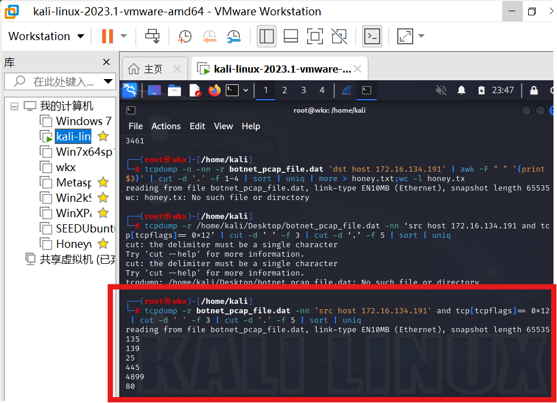Image resolution: width=557 pixels, height=403 pixels.
Task: Select the Metasp virtual machine
Action: tap(74, 183)
